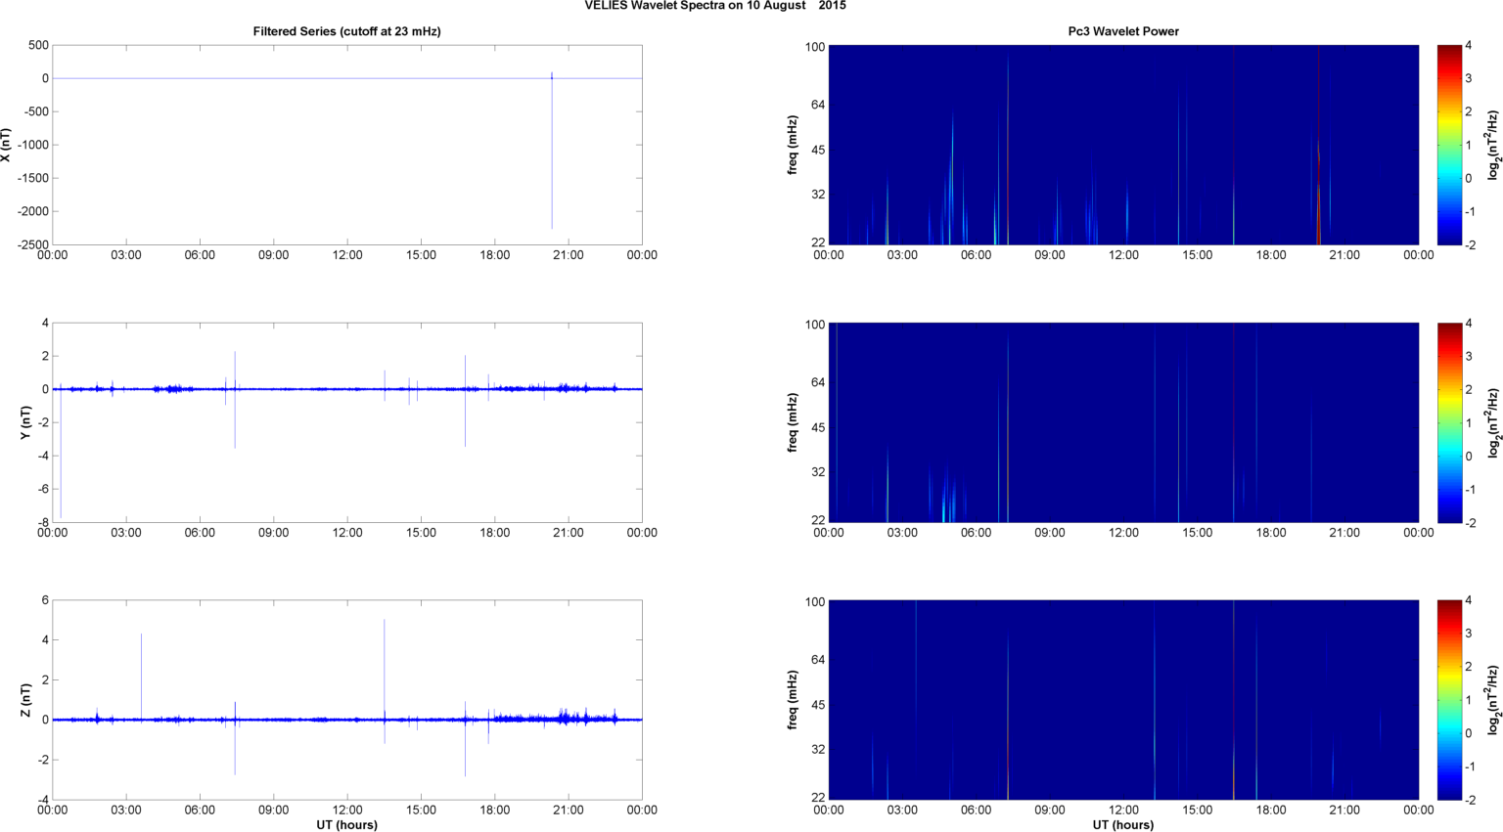
Task: Click the VELIES Wavelet Spectra figure title
Action: tap(715, 6)
